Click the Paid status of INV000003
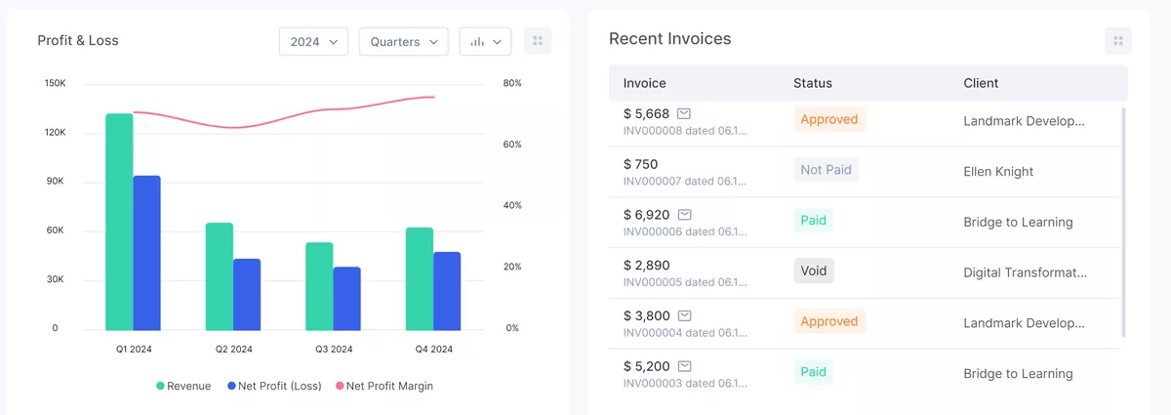The height and width of the screenshot is (415, 1171). point(814,372)
